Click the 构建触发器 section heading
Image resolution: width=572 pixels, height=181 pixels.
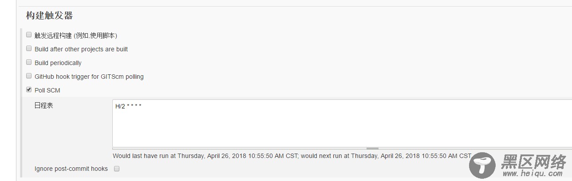tap(49, 15)
